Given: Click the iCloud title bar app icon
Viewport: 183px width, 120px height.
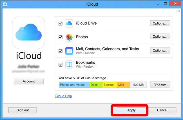Looking at the screenshot, I should 5,4.
